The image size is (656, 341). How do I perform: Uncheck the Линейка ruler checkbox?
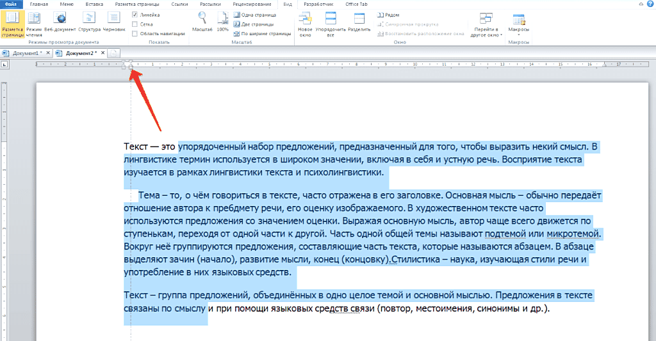135,15
